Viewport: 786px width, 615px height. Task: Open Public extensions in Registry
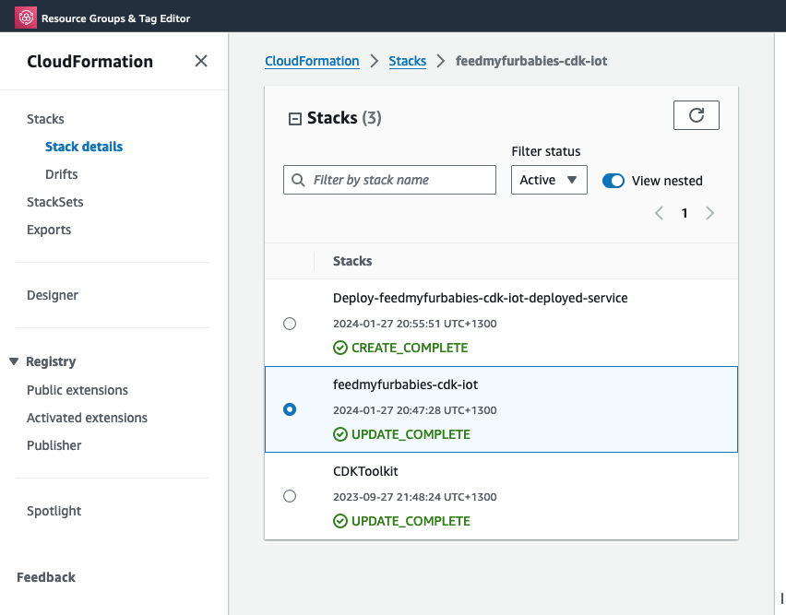click(77, 390)
